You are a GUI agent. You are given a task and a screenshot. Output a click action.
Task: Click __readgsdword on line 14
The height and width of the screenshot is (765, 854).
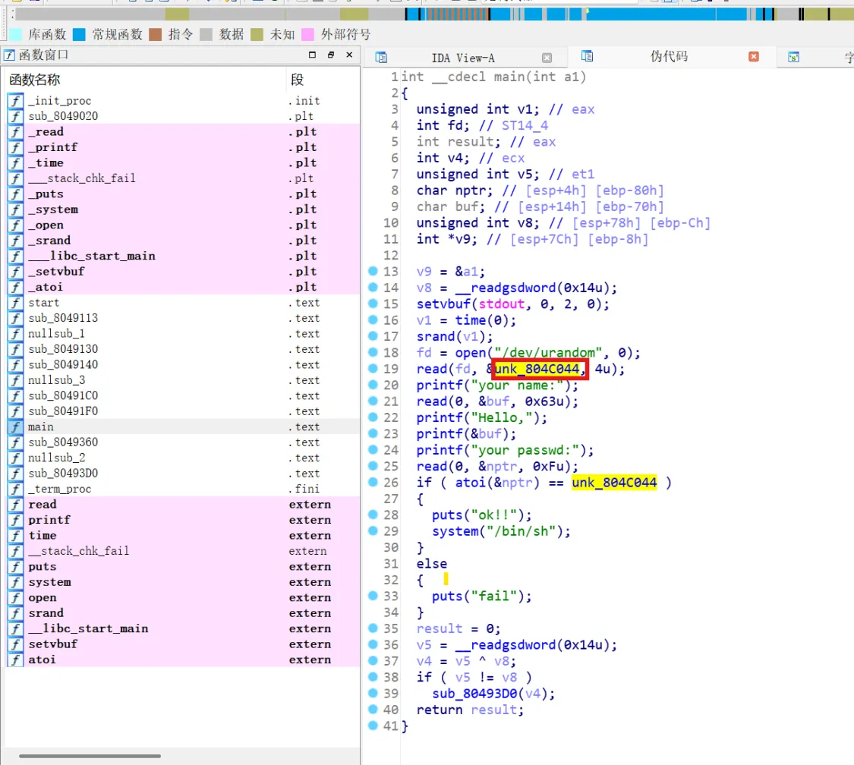click(506, 288)
